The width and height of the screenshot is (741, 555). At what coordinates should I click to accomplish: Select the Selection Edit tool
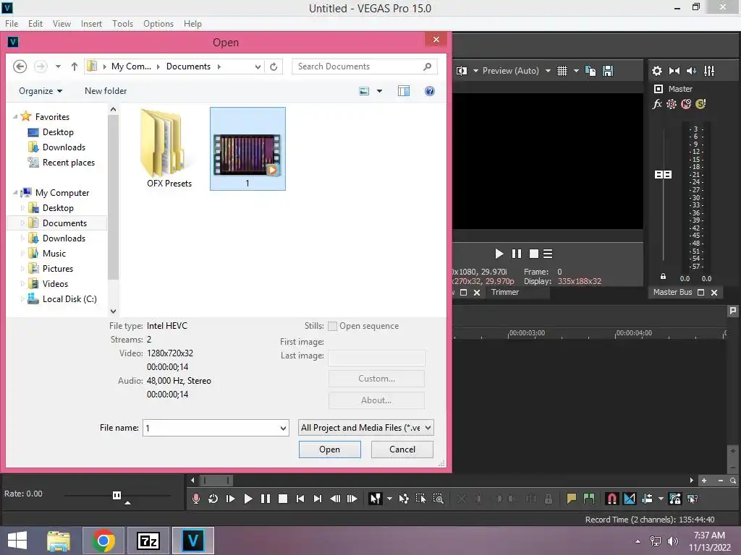coord(420,499)
